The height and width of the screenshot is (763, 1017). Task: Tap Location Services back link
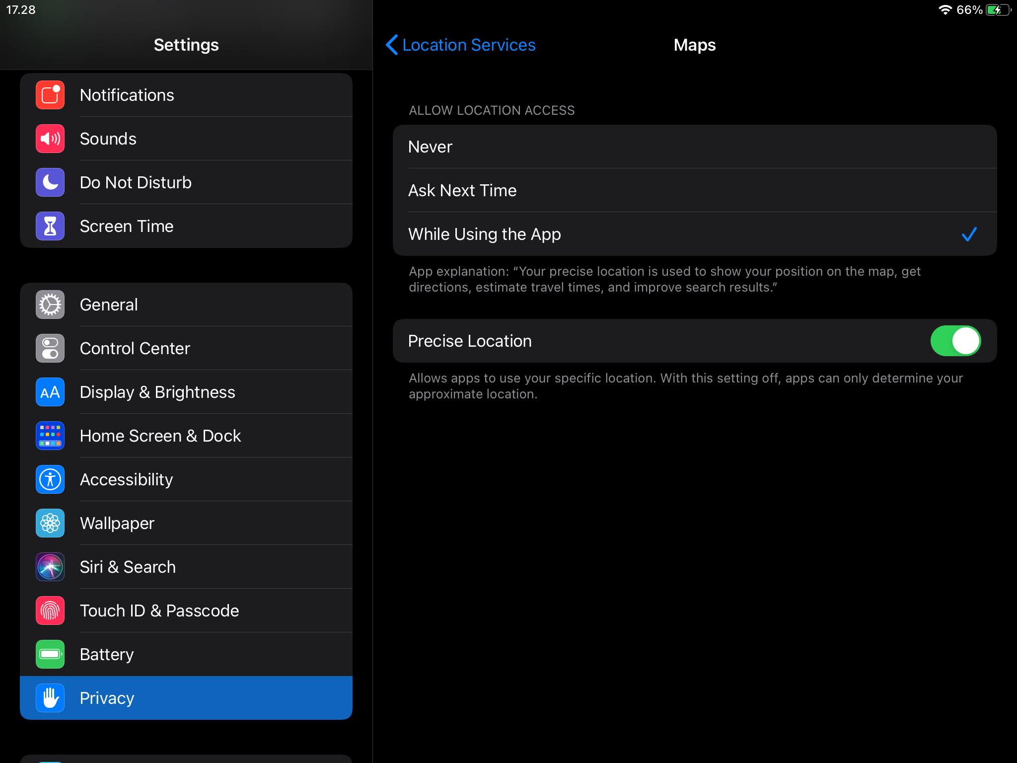[468, 45]
